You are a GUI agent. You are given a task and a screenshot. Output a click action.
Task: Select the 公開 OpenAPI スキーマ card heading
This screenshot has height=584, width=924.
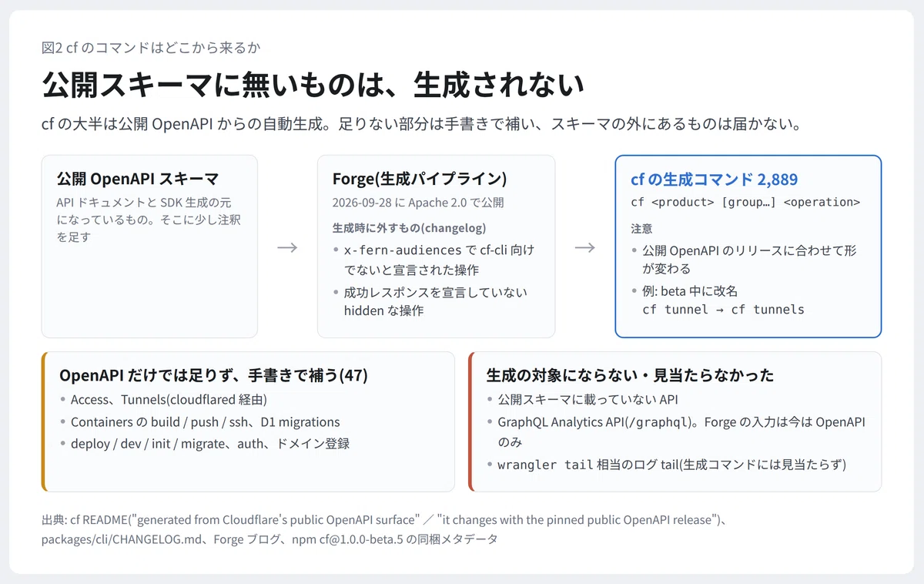[138, 179]
